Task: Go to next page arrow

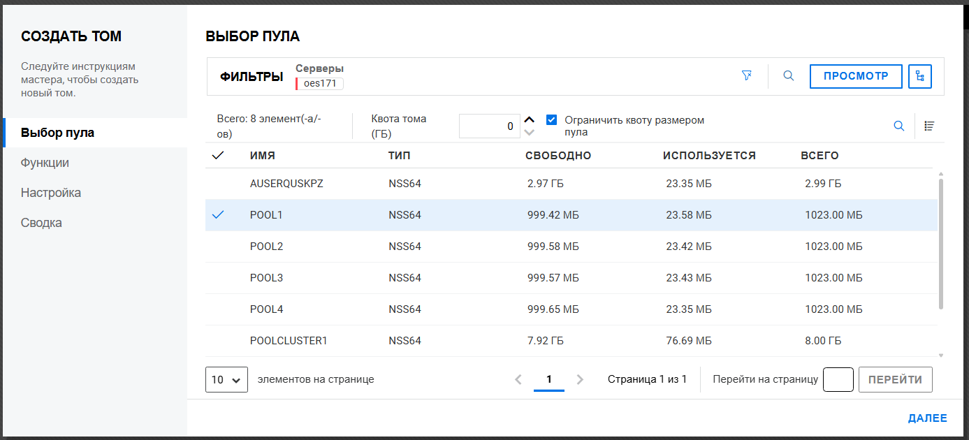Action: point(580,379)
